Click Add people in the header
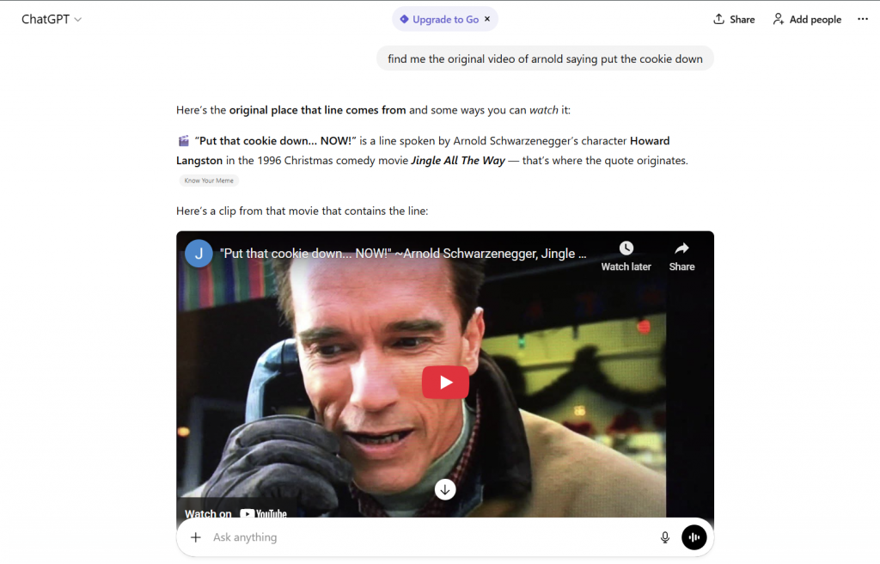Screen dimensions: 880x564 click(x=807, y=19)
